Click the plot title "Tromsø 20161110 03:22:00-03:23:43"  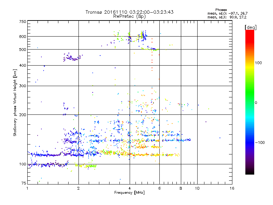[130, 12]
